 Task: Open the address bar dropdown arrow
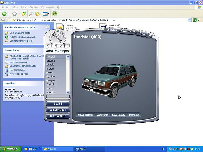click(x=190, y=20)
